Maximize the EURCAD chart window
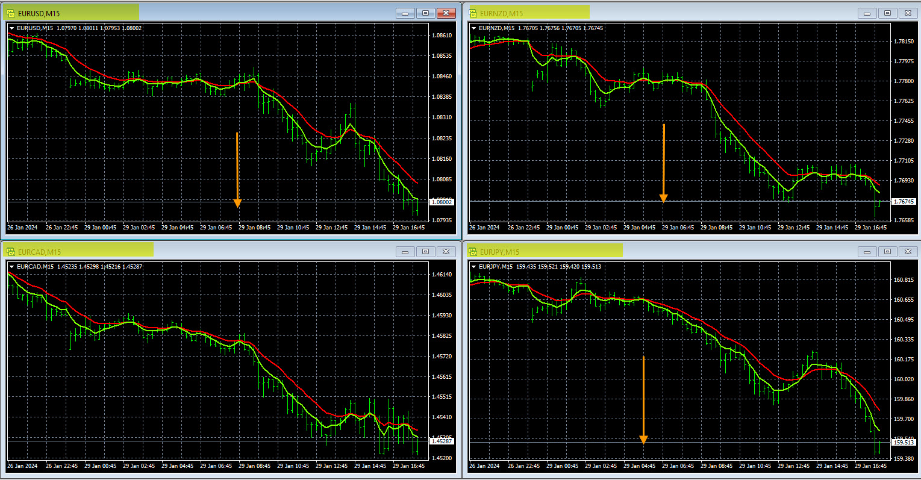921x480 pixels. coord(425,251)
